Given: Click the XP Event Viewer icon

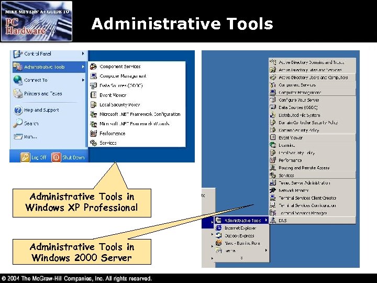Looking at the screenshot, I should [93, 95].
